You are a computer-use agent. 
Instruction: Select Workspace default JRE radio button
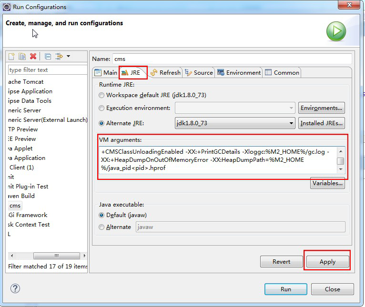coord(101,95)
